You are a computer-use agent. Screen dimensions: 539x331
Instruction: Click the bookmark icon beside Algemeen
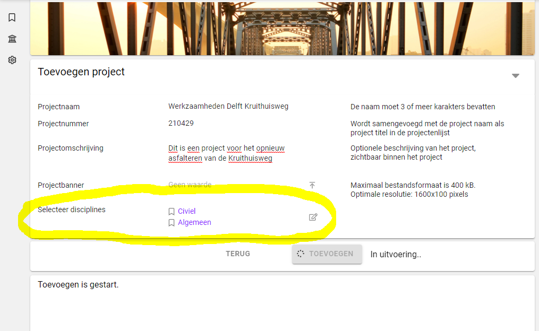tap(172, 223)
